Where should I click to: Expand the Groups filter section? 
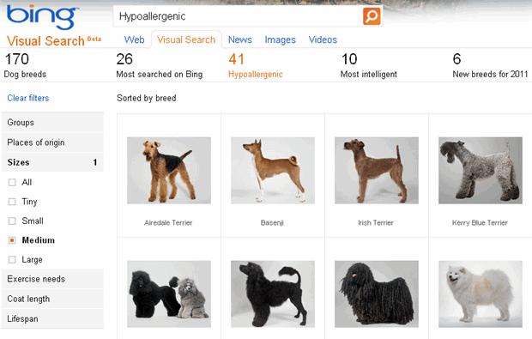(52, 122)
